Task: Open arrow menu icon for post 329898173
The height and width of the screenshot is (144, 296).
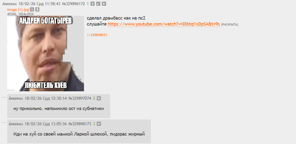Action: tap(99, 124)
